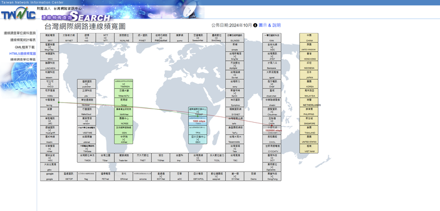The image size is (440, 211).
Task: Select the VIET NAM country node
Action: click(309, 149)
